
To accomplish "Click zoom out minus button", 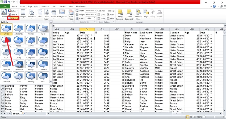I will [x=204, y=117].
